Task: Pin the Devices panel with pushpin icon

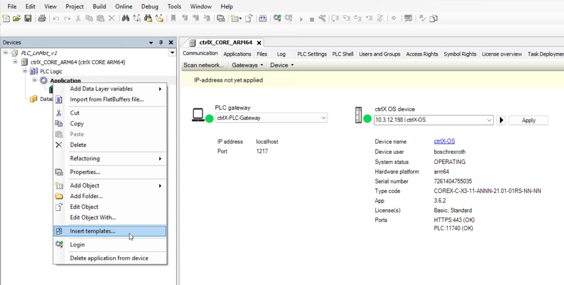Action: [x=161, y=43]
